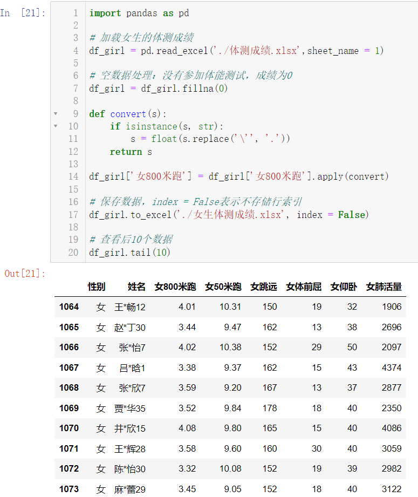Click the lung capacity value 3059

click(x=392, y=449)
